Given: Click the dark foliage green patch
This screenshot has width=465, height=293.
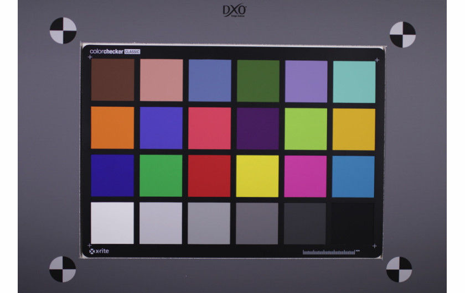Looking at the screenshot, I should (x=258, y=81).
